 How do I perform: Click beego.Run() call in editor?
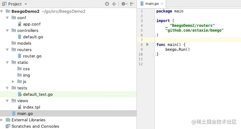(178, 49)
